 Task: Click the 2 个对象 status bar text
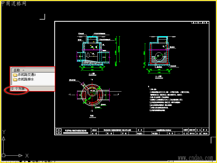(x=18, y=89)
